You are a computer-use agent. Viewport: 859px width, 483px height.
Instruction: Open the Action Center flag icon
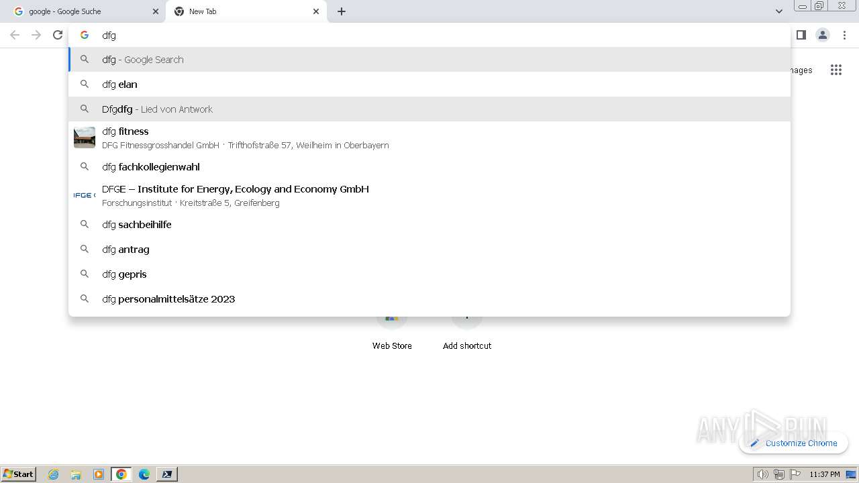coord(795,474)
